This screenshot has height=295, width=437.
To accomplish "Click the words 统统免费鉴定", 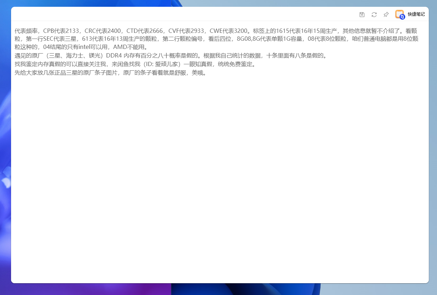I will click(x=235, y=64).
